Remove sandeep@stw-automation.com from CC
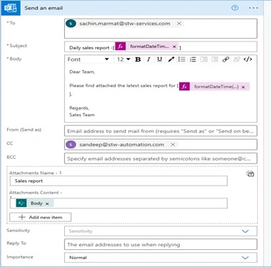 [x=173, y=144]
